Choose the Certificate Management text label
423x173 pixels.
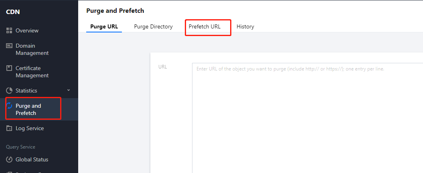(32, 72)
